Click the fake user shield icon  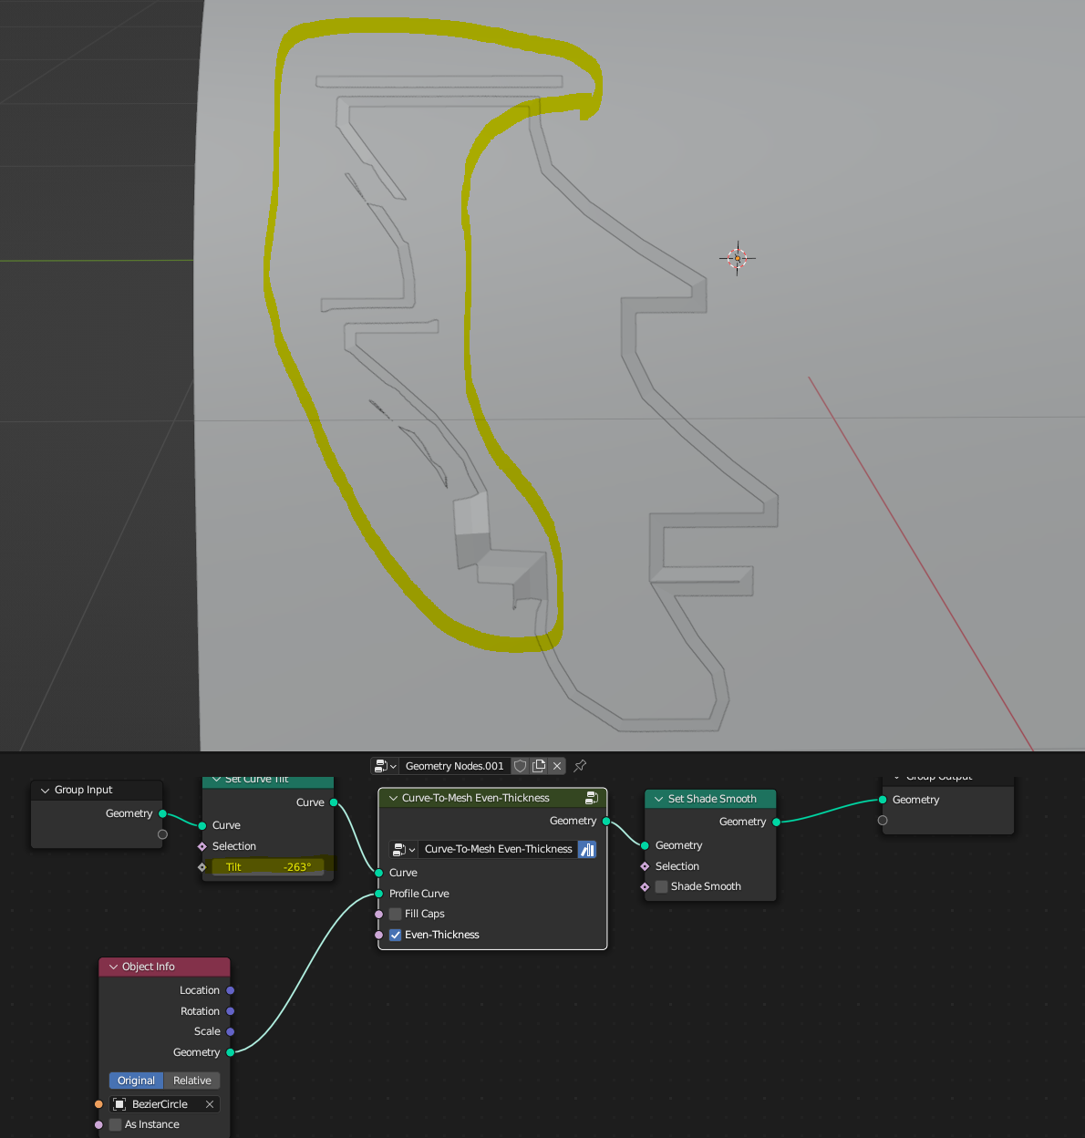pos(520,766)
